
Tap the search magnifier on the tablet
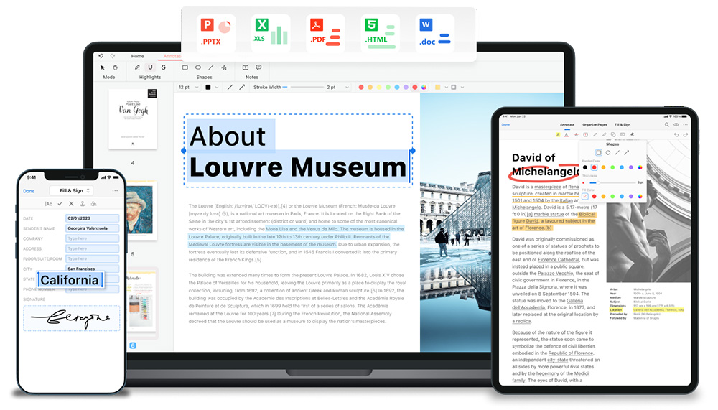pyautogui.click(x=666, y=124)
